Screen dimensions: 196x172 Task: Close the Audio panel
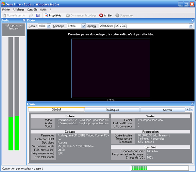tap(24, 20)
